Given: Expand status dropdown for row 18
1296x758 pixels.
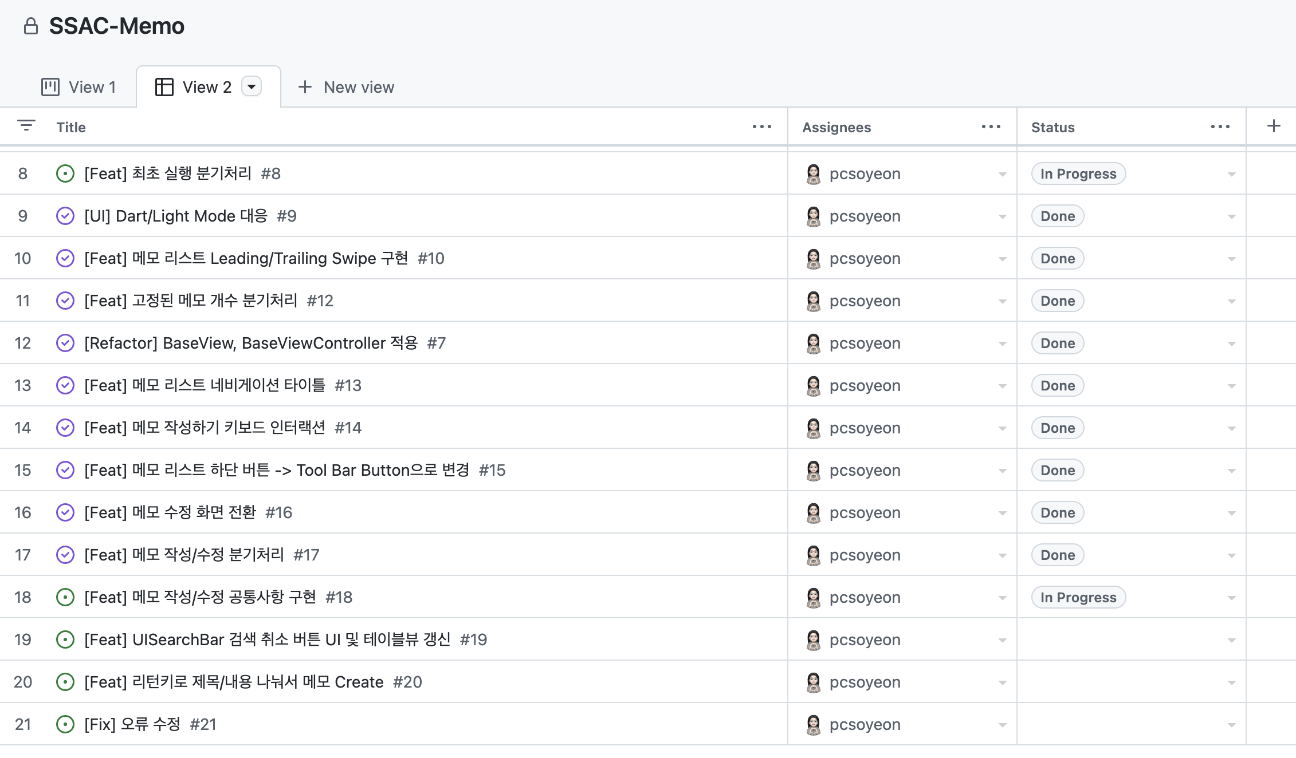Looking at the screenshot, I should pyautogui.click(x=1231, y=598).
